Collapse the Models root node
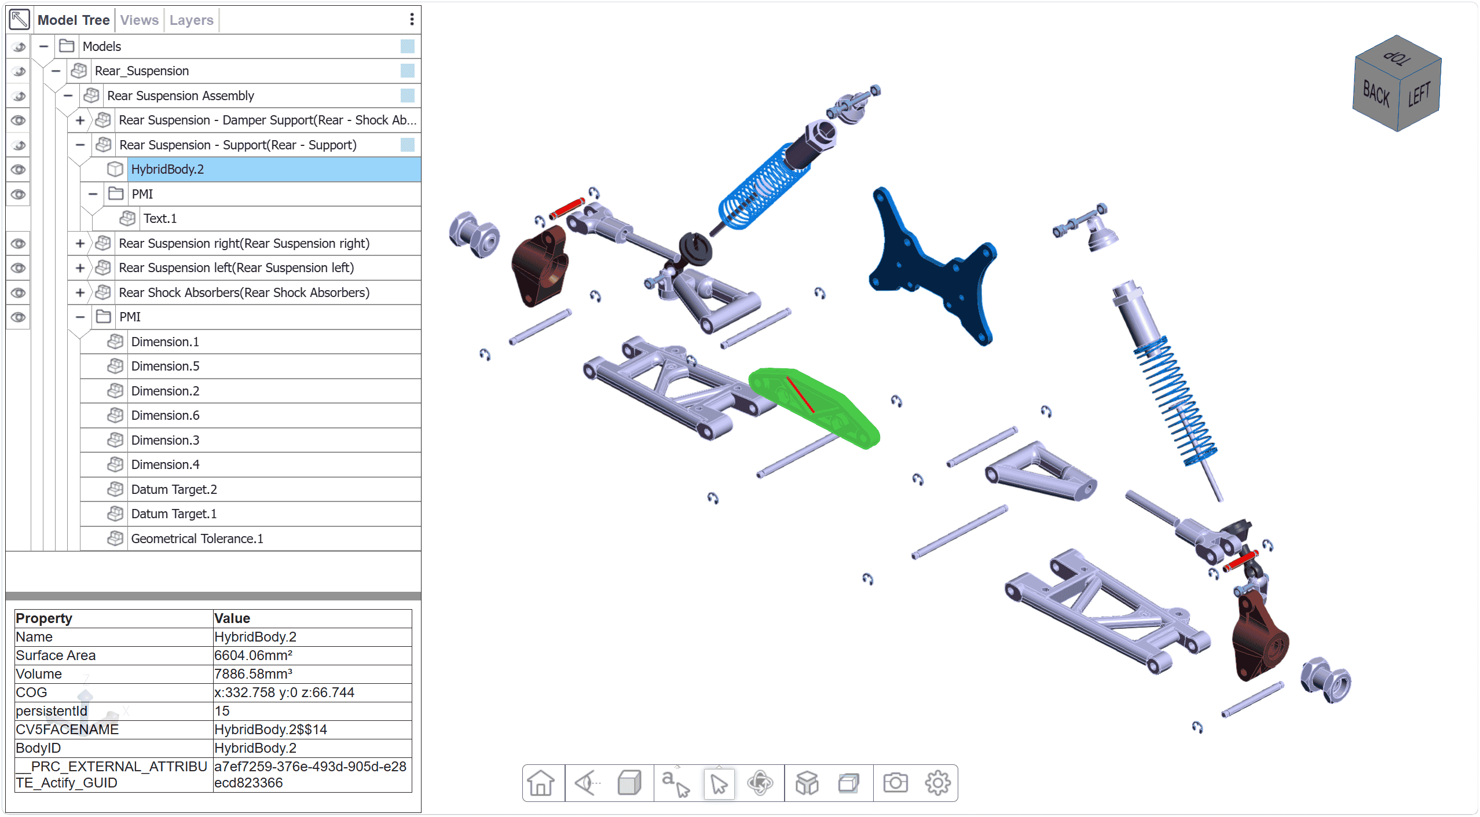 point(44,46)
